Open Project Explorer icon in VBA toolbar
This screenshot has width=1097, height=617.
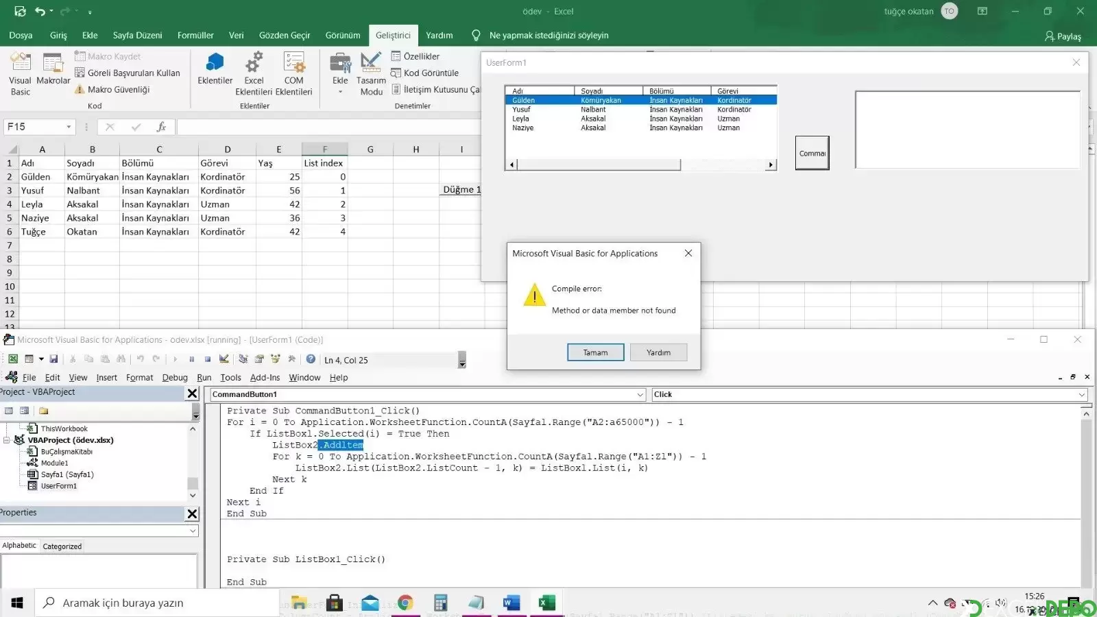(243, 359)
